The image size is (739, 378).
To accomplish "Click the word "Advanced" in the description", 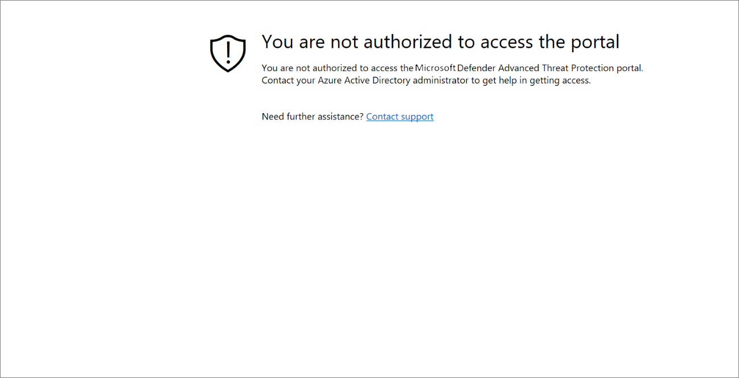I will (x=519, y=68).
